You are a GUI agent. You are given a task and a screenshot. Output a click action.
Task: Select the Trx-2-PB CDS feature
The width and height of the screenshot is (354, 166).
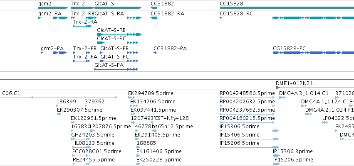(x=82, y=53)
